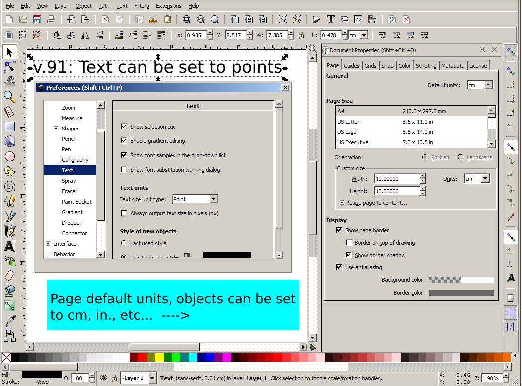Expand the Interface tree item

48,244
